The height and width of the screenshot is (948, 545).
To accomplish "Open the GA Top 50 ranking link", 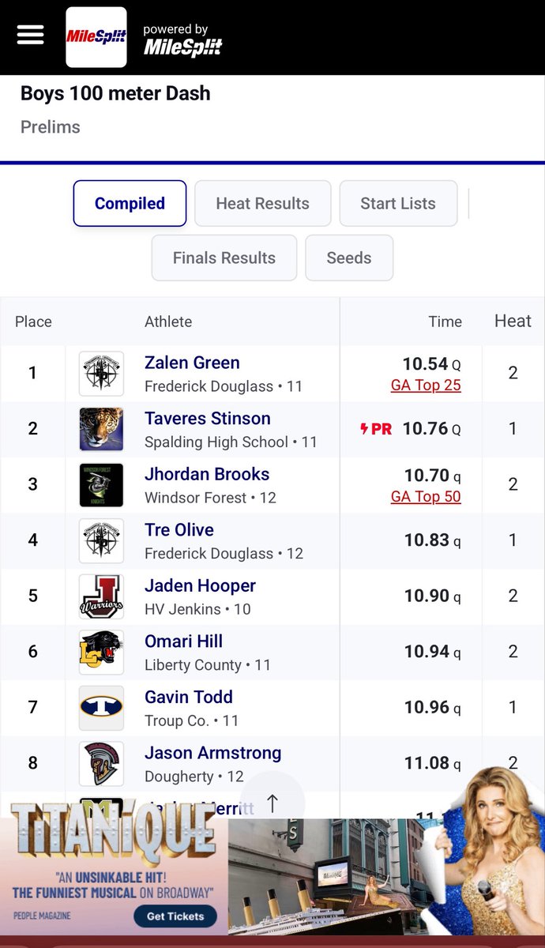I will coord(426,497).
